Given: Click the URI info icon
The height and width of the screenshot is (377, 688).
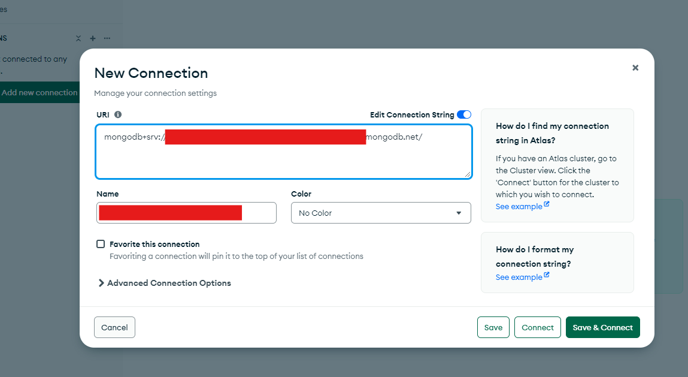Looking at the screenshot, I should click(x=117, y=114).
